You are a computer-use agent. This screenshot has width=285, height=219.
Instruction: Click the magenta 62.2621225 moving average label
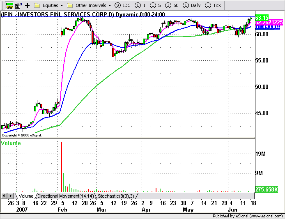coord(269,23)
